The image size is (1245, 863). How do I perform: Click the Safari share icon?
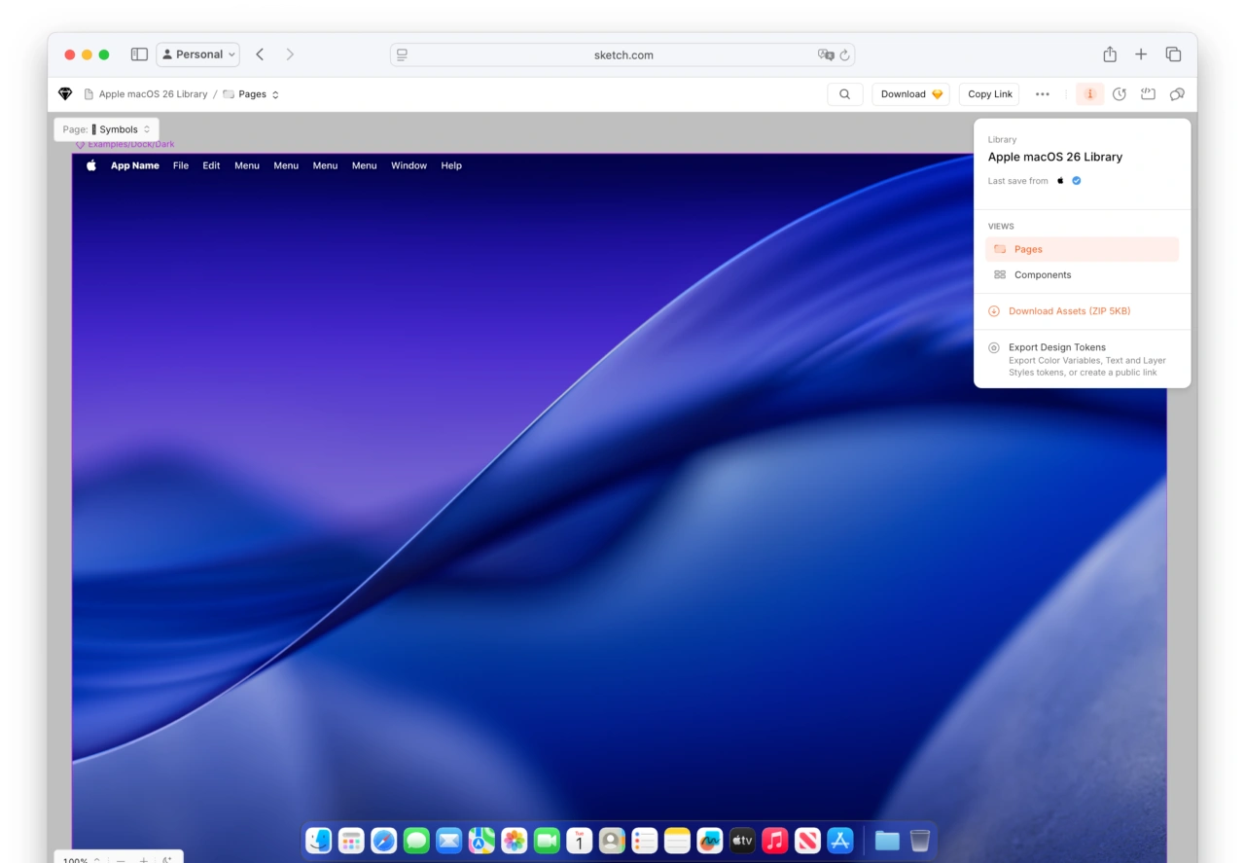tap(1109, 54)
